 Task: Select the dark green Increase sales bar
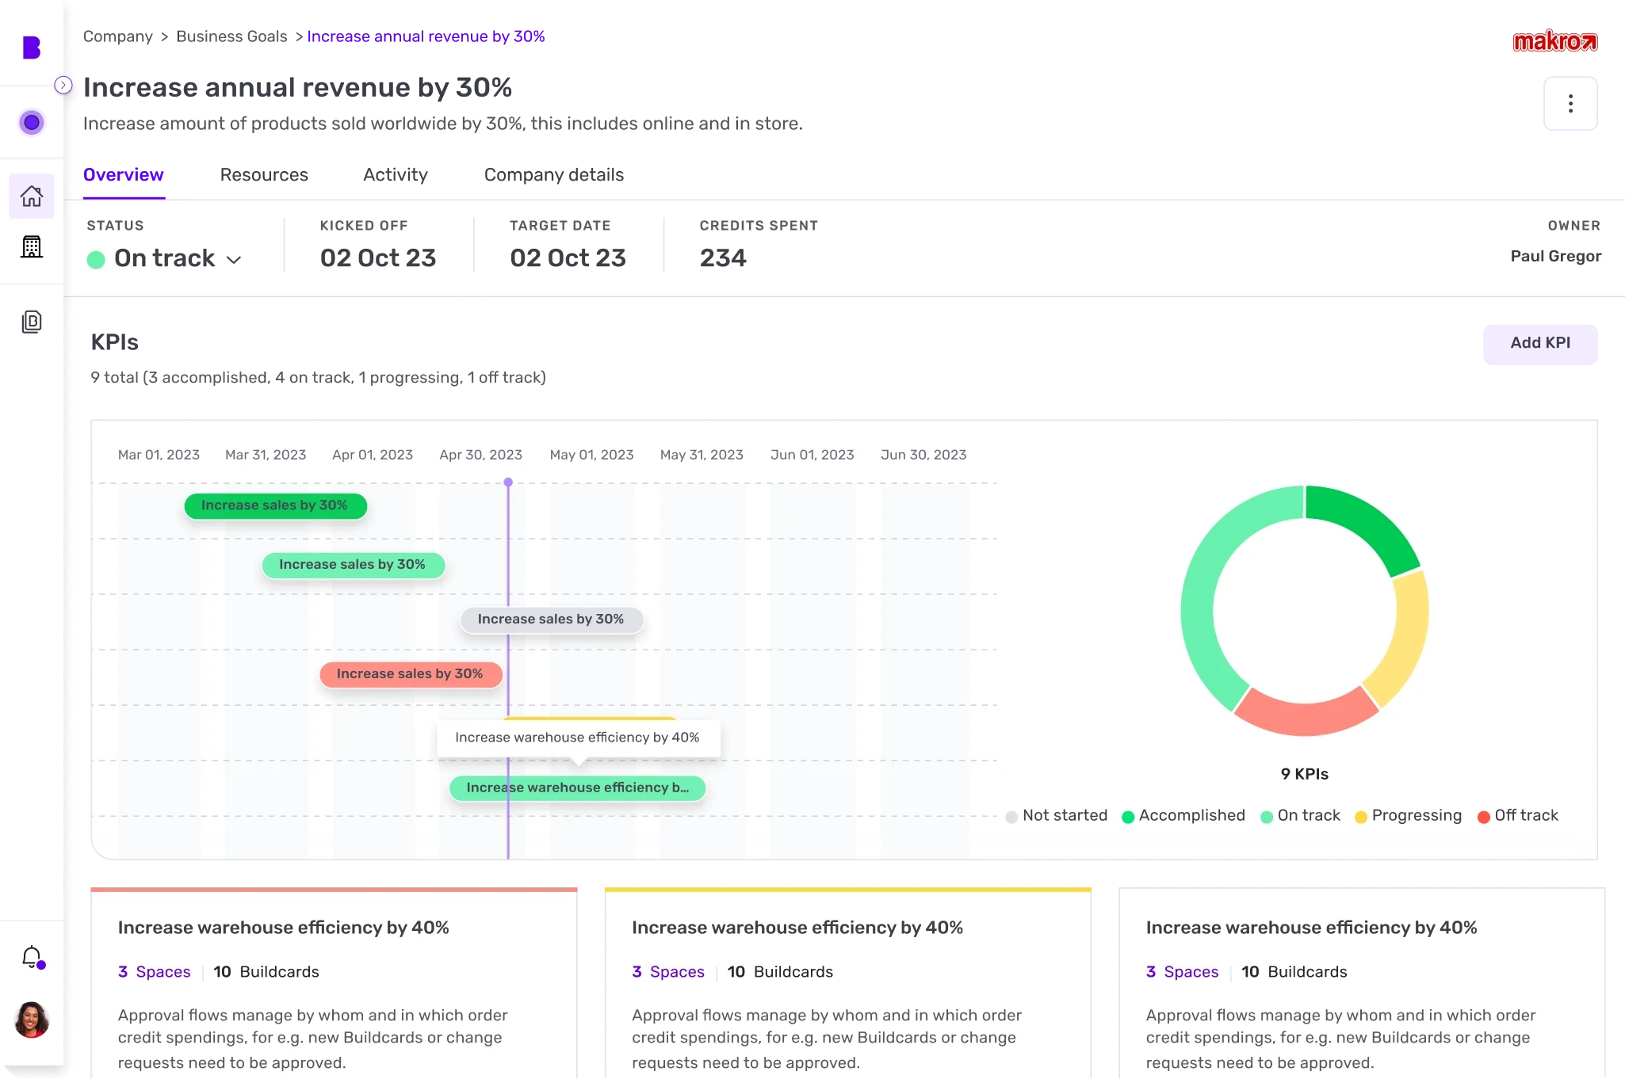275,505
